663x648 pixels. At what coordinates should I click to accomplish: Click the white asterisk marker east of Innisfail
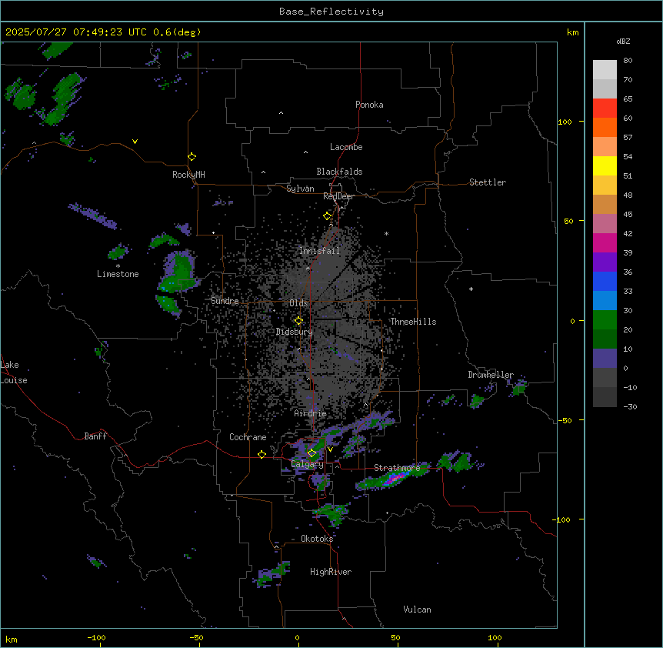(386, 233)
